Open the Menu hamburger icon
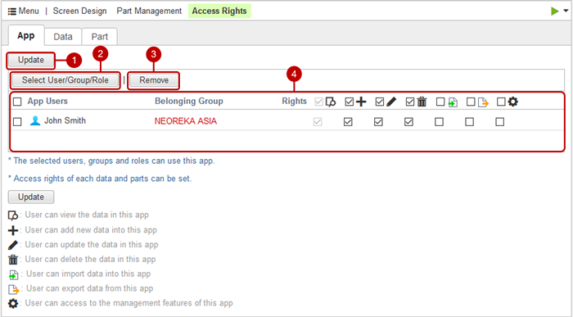The image size is (573, 317). pyautogui.click(x=12, y=11)
